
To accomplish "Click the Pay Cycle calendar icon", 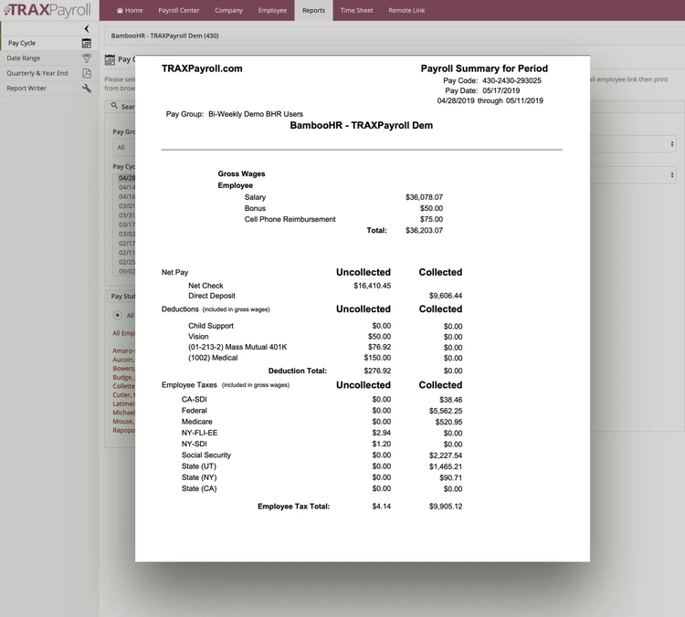I will point(87,43).
